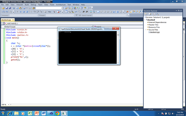Click the PowerPoint taskbar icon
Image resolution: width=186 pixels, height=116 pixels.
pos(37,113)
